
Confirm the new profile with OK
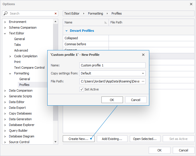(x=112, y=100)
